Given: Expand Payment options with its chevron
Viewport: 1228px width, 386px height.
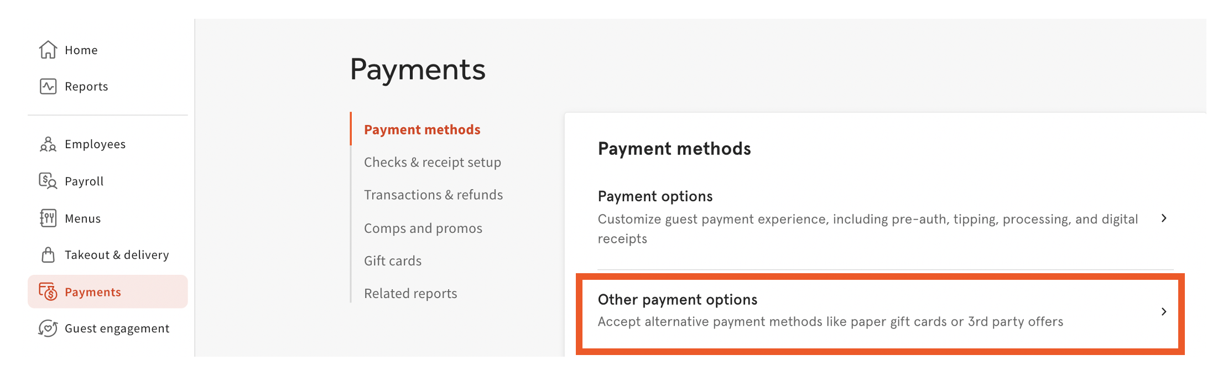Looking at the screenshot, I should (1164, 218).
